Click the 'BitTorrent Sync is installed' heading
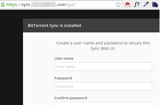163x105 pixels. [54, 26]
